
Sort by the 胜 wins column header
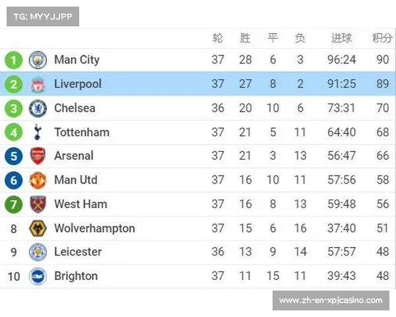[245, 38]
